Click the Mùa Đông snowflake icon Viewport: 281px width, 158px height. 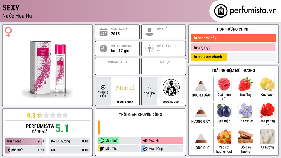(145, 149)
